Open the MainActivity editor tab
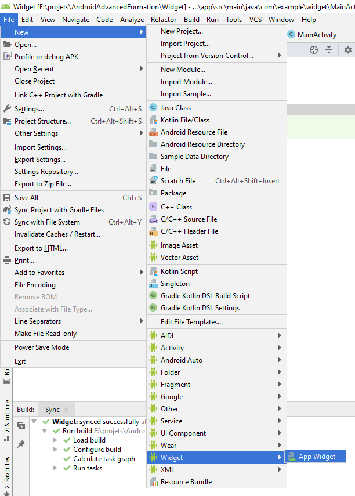The width and height of the screenshot is (355, 496). 316,35
